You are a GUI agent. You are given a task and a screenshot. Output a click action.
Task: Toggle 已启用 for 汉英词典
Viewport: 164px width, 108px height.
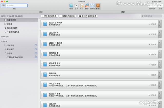coord(153,105)
